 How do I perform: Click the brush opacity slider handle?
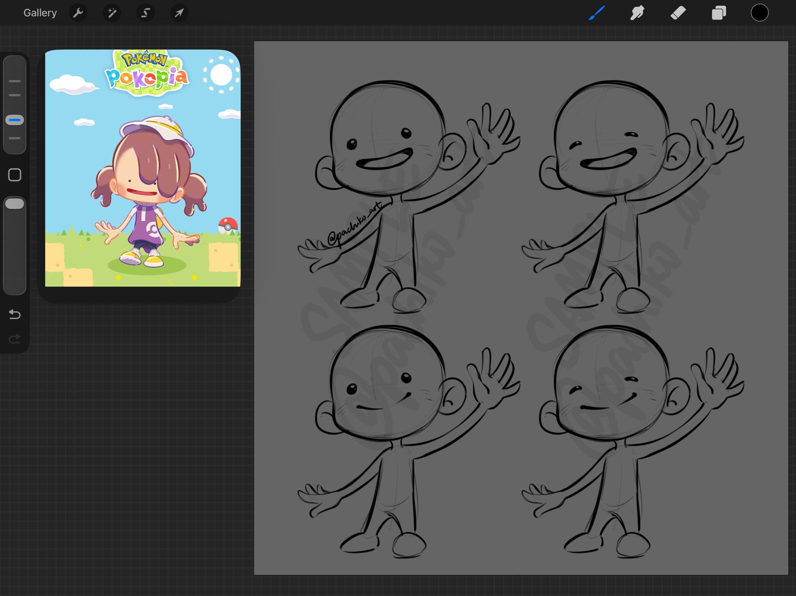pyautogui.click(x=15, y=204)
